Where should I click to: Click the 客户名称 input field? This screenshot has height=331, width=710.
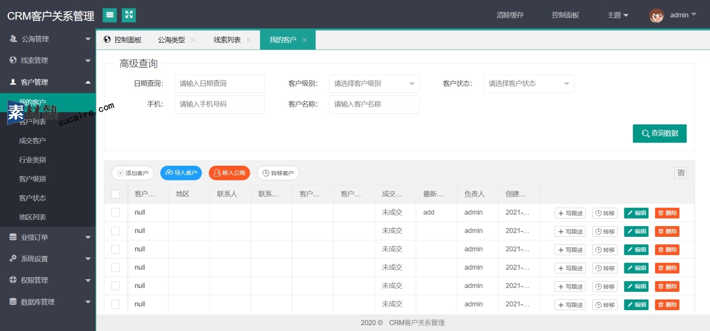pyautogui.click(x=374, y=104)
